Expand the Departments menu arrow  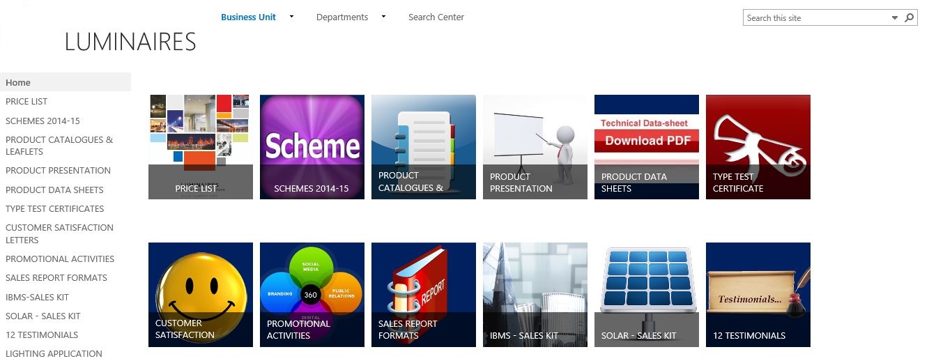383,17
